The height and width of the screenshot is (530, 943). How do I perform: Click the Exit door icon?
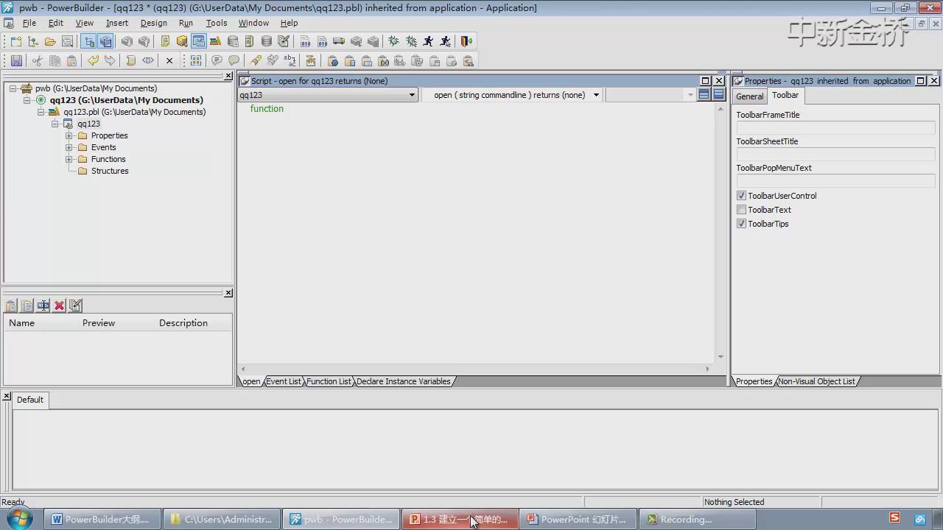[x=466, y=41]
